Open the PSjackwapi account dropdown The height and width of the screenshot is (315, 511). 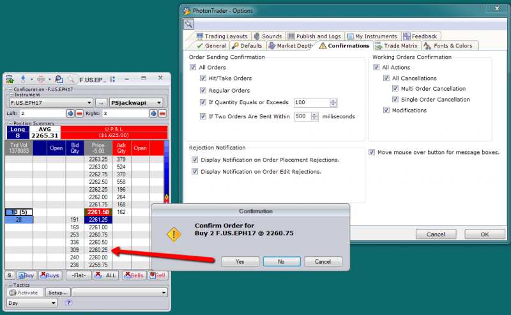(136, 103)
